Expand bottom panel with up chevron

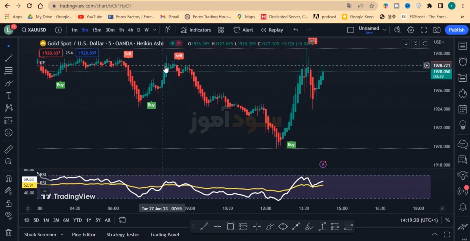point(434,234)
